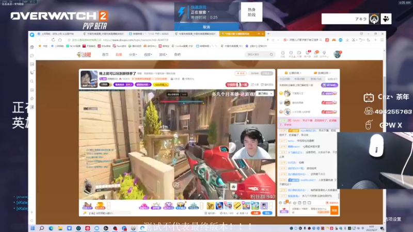
Task: Open watch history clock icon
Action: [x=282, y=54]
